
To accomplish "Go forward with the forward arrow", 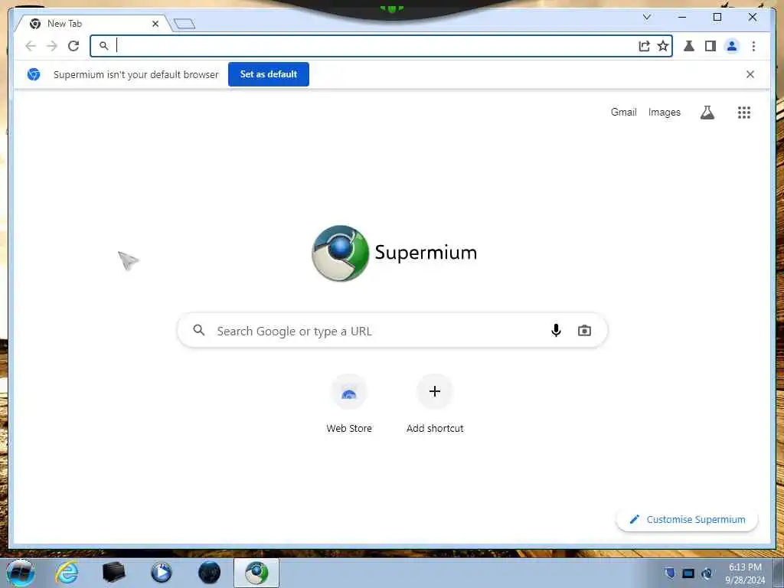I will click(x=52, y=46).
